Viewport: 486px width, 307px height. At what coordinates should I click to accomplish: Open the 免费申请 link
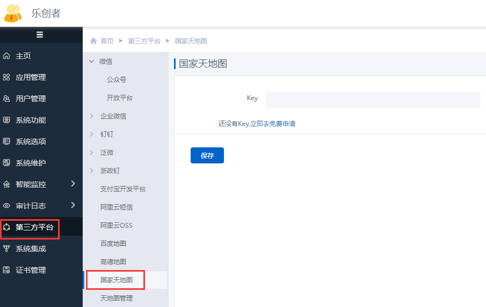click(282, 124)
